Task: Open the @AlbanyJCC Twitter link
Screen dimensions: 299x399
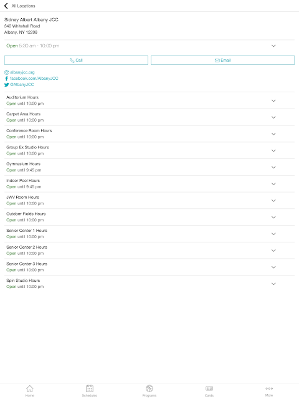Action: tap(22, 85)
